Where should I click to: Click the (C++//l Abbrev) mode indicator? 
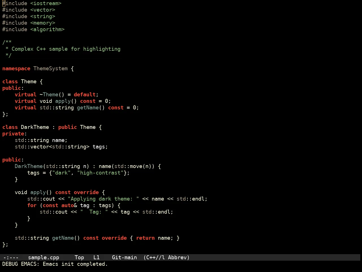coord(167,258)
